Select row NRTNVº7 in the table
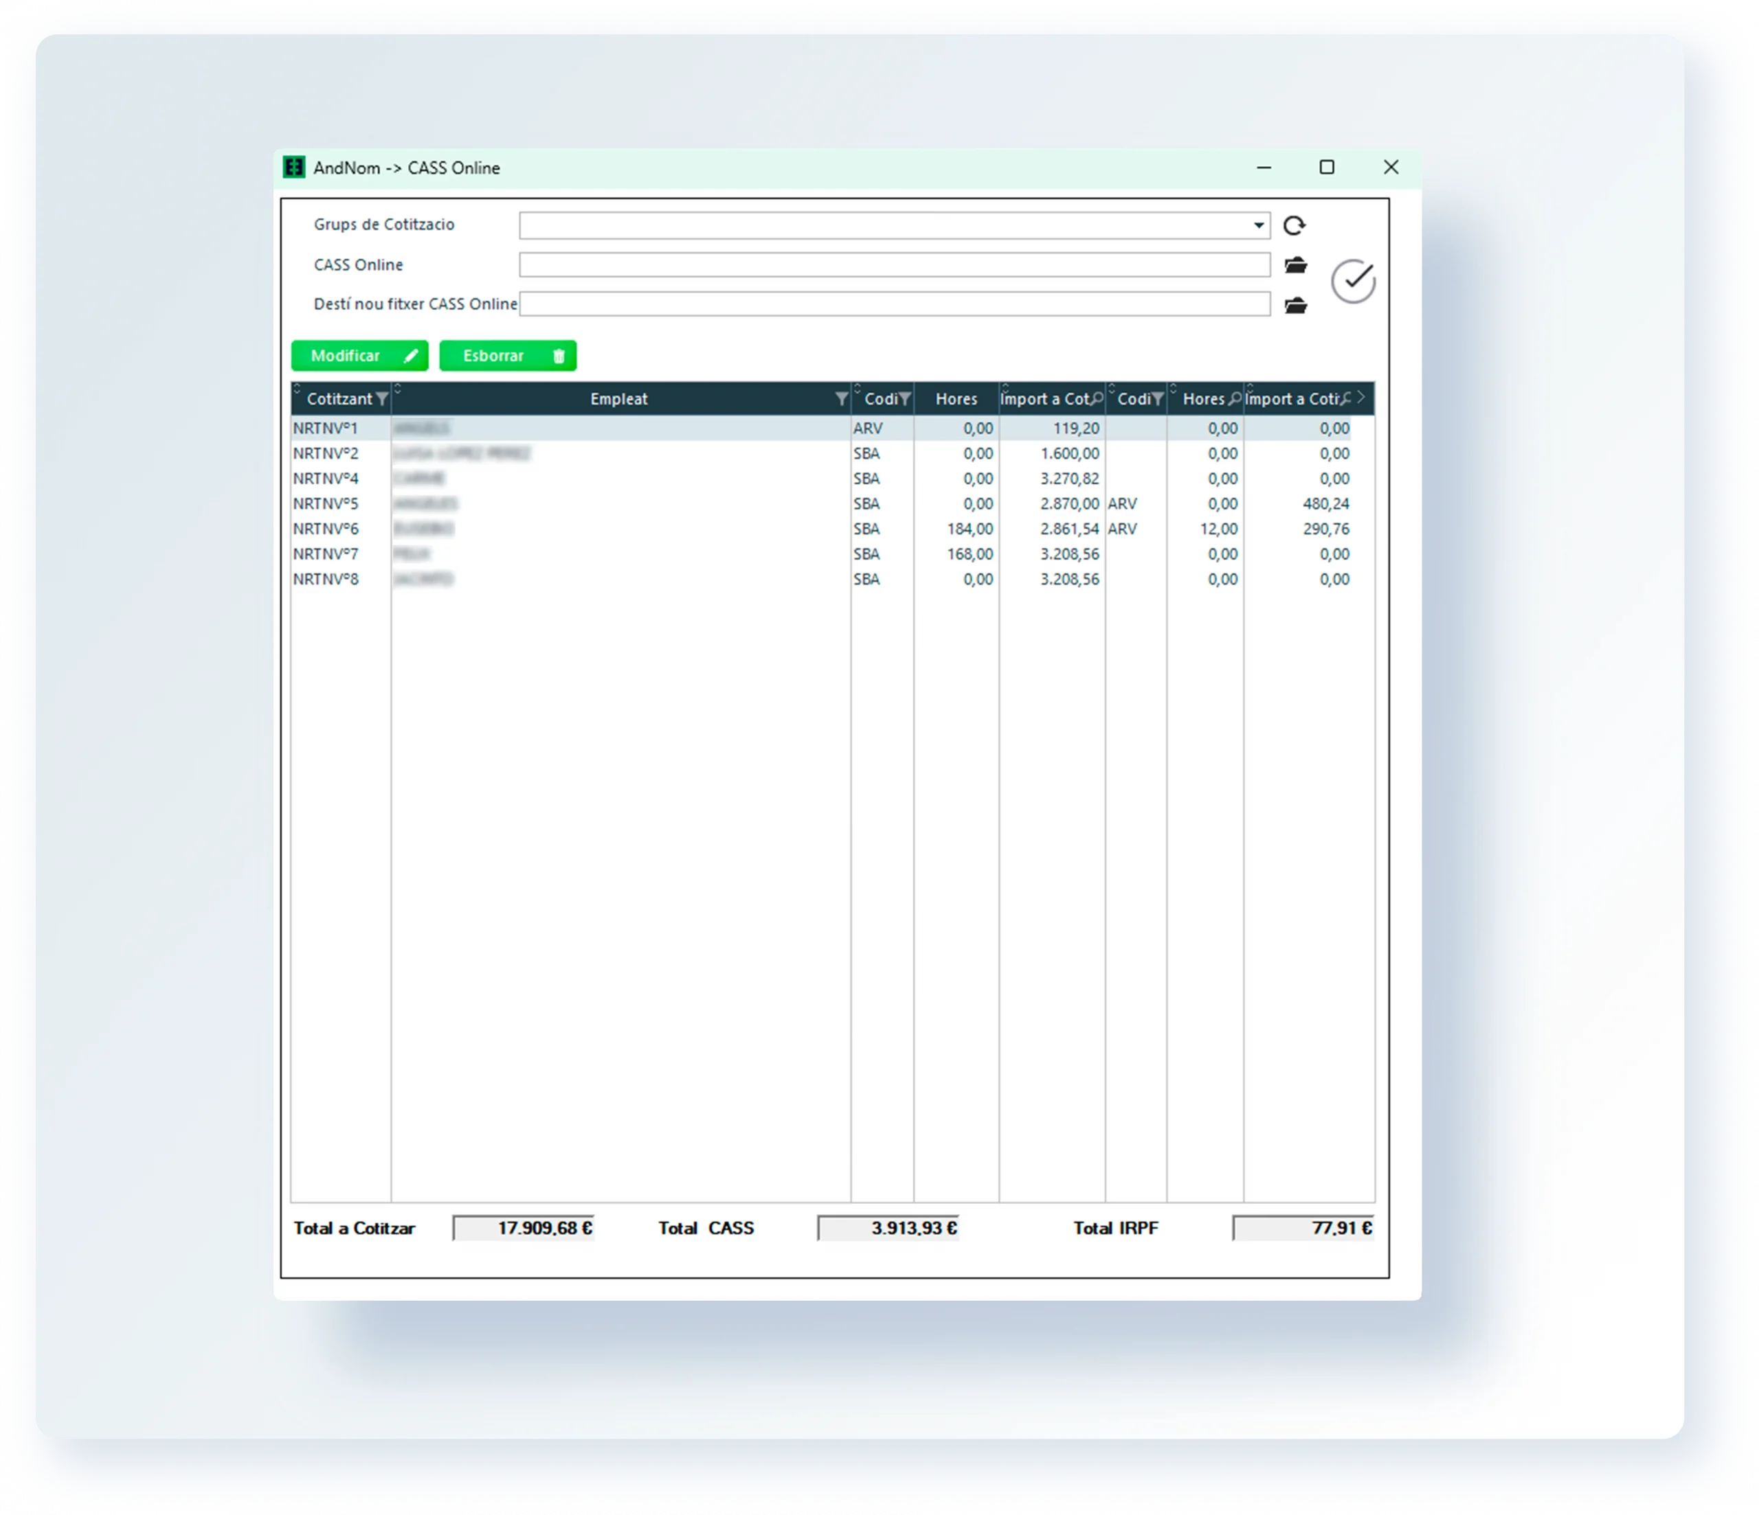This screenshot has width=1759, height=1515. [326, 554]
